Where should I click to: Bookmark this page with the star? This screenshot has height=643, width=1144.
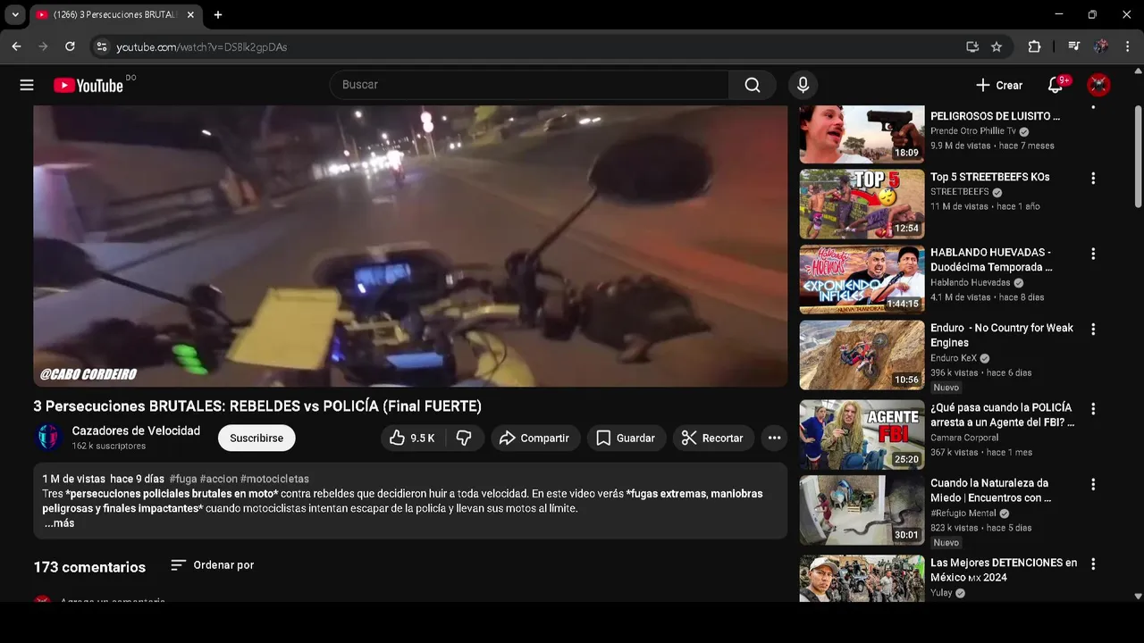[x=997, y=46]
